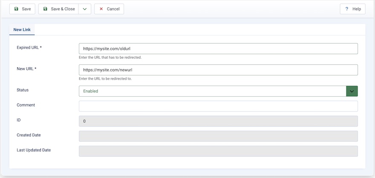Click the Last Updated Date field
Screen dimensions: 375x178
[x=218, y=151]
